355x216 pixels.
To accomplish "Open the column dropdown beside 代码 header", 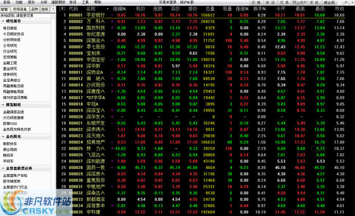I will click(x=62, y=9).
